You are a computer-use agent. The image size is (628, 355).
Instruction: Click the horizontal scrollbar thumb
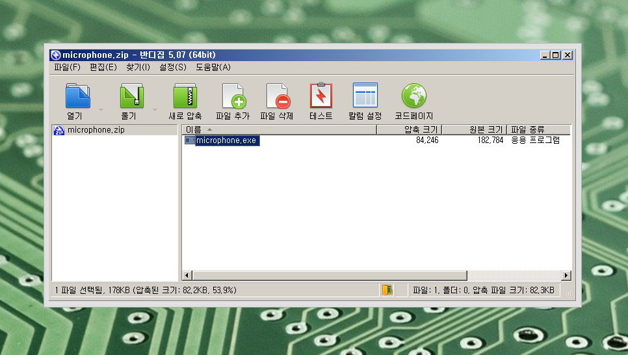pos(330,275)
